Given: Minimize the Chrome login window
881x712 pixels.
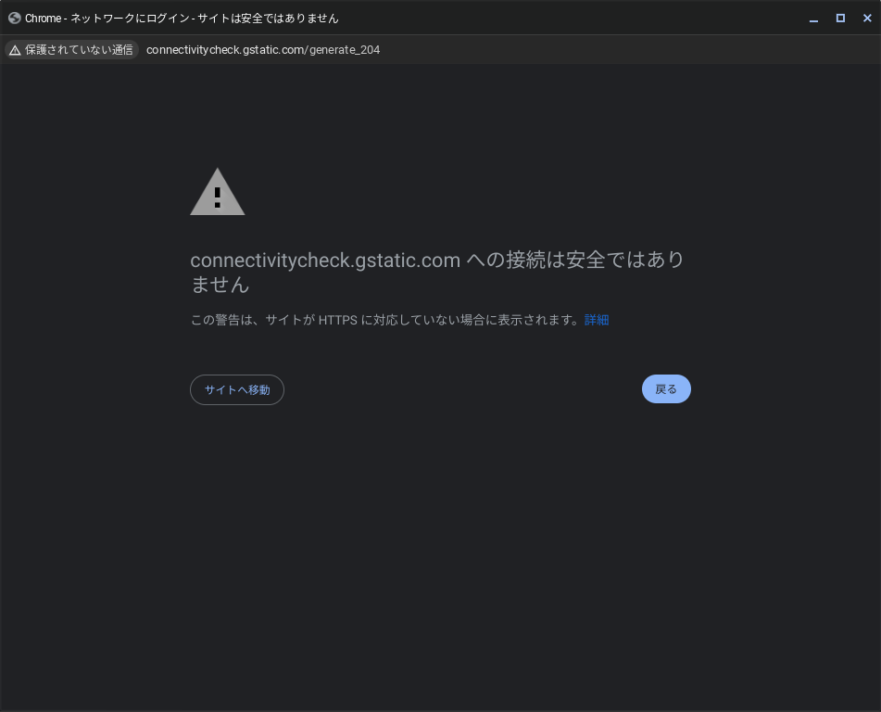Looking at the screenshot, I should click(x=813, y=19).
